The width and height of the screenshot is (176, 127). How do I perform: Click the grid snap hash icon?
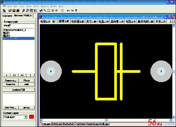click(x=62, y=11)
